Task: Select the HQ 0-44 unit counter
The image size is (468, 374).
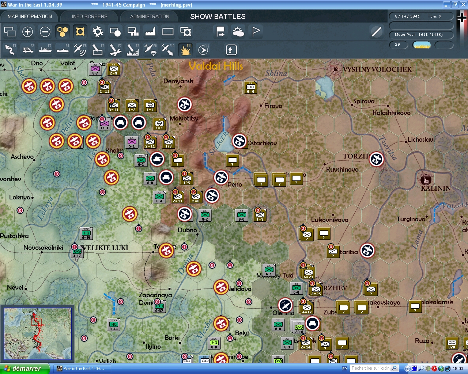Action: [114, 325]
